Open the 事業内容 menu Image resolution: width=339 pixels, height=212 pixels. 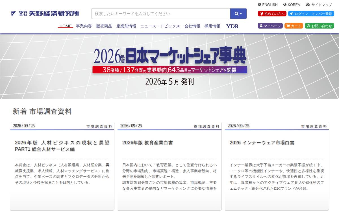coord(84,26)
